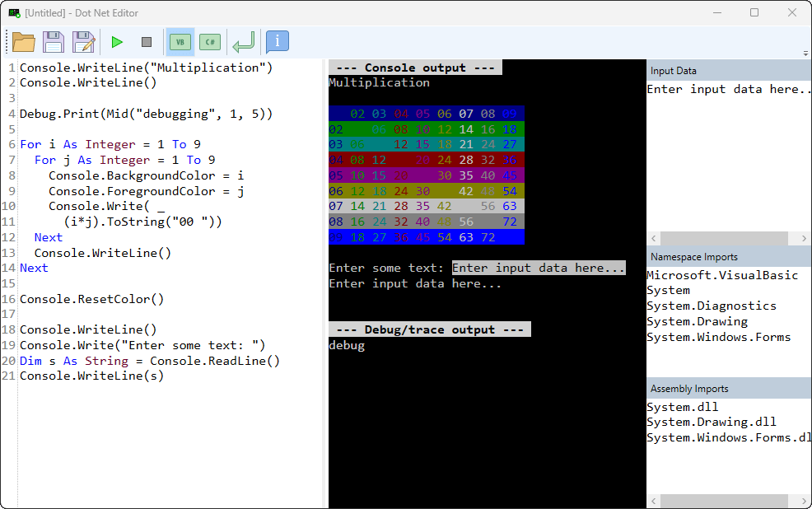Click Console.ResetColor() on line 16

pos(91,299)
